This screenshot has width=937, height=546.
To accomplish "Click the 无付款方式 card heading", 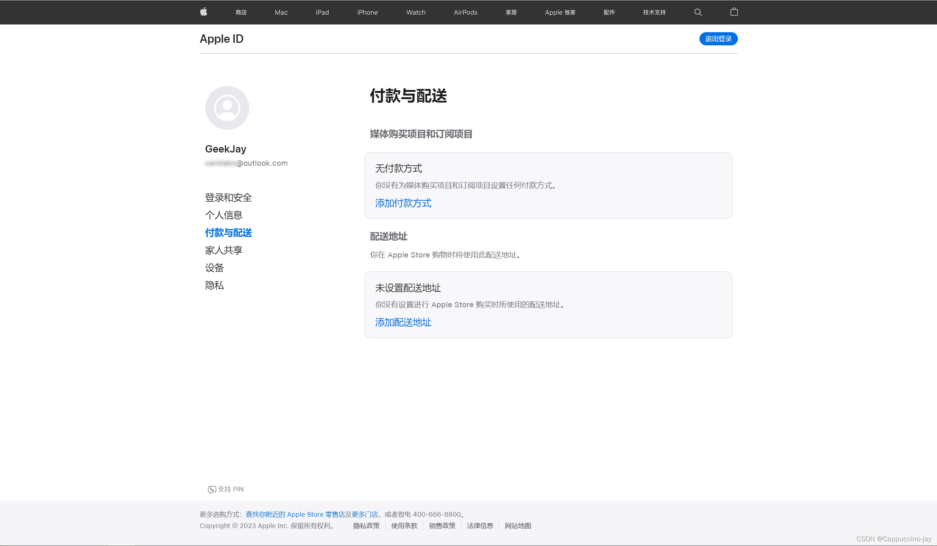I will tap(398, 168).
